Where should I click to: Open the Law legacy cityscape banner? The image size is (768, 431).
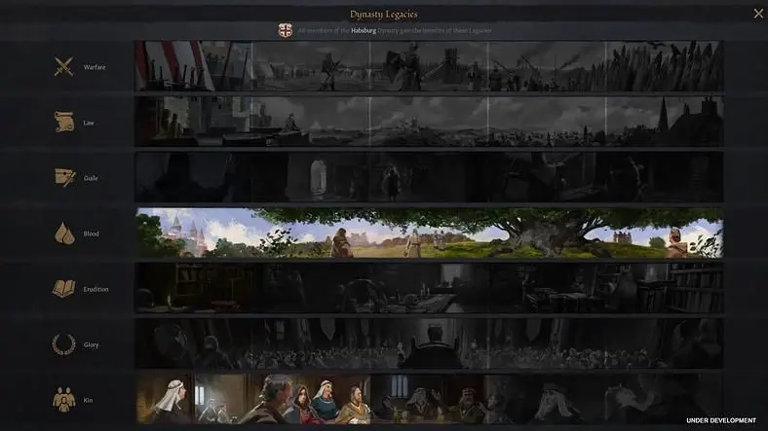pos(429,122)
